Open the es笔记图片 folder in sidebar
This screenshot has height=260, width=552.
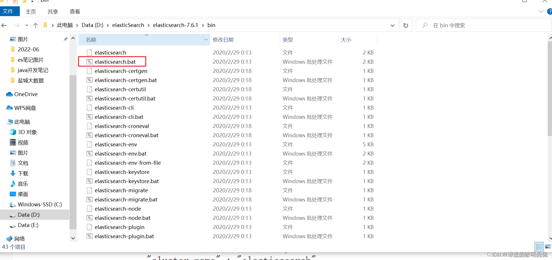(x=30, y=60)
